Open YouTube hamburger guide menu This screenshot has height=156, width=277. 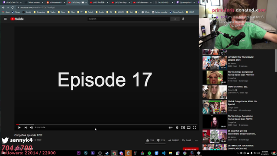click(5, 19)
